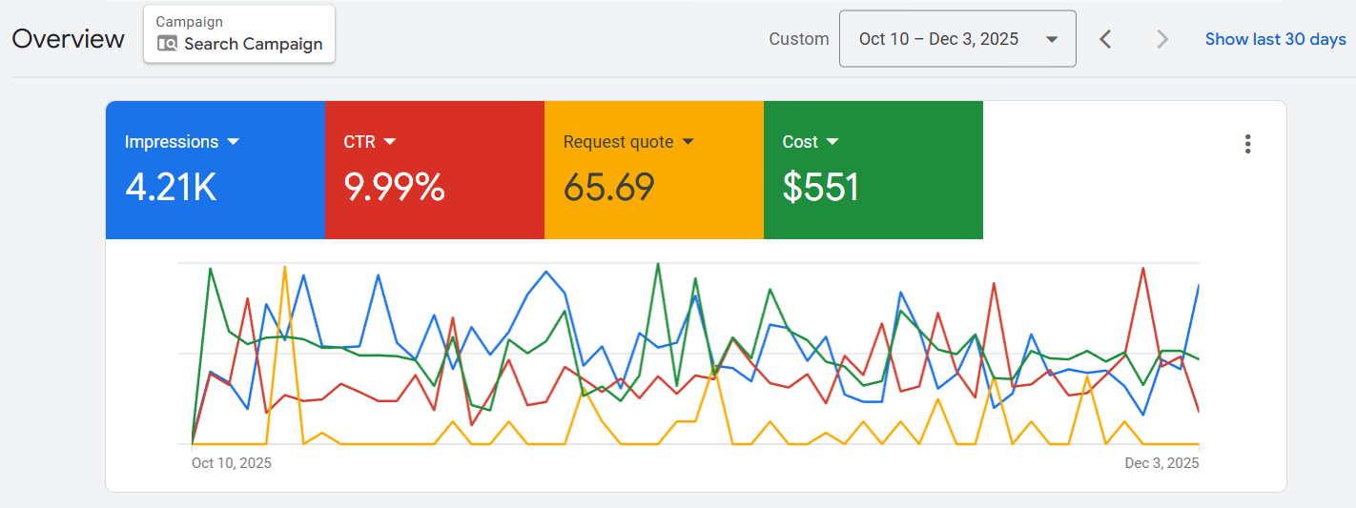
Task: Select the blue Impressions value 4.21K
Action: [171, 187]
